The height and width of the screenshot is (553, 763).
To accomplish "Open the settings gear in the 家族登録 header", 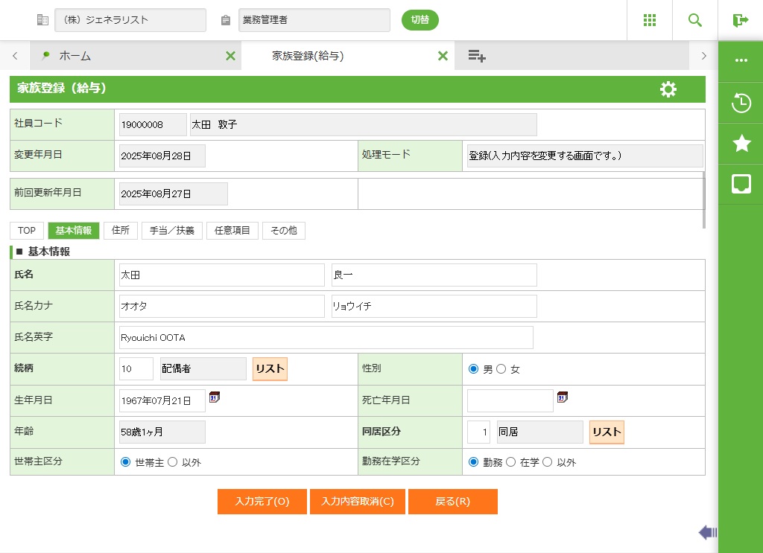I will (668, 89).
